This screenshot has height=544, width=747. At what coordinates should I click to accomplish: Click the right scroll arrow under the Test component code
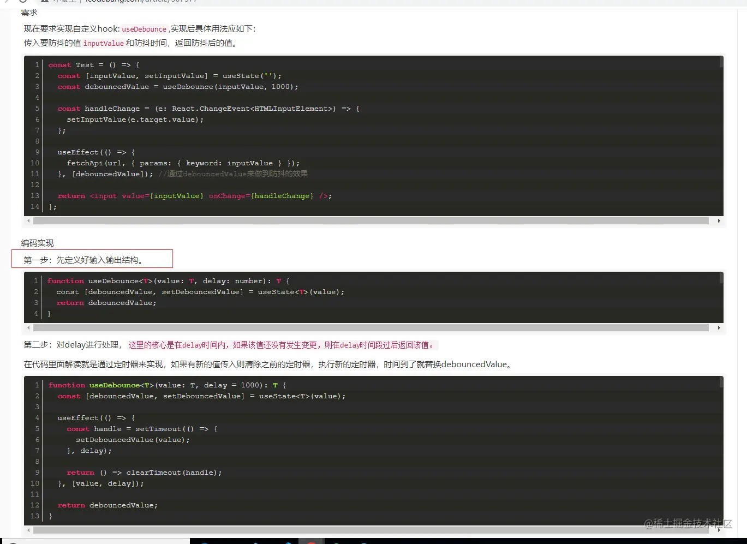point(719,221)
